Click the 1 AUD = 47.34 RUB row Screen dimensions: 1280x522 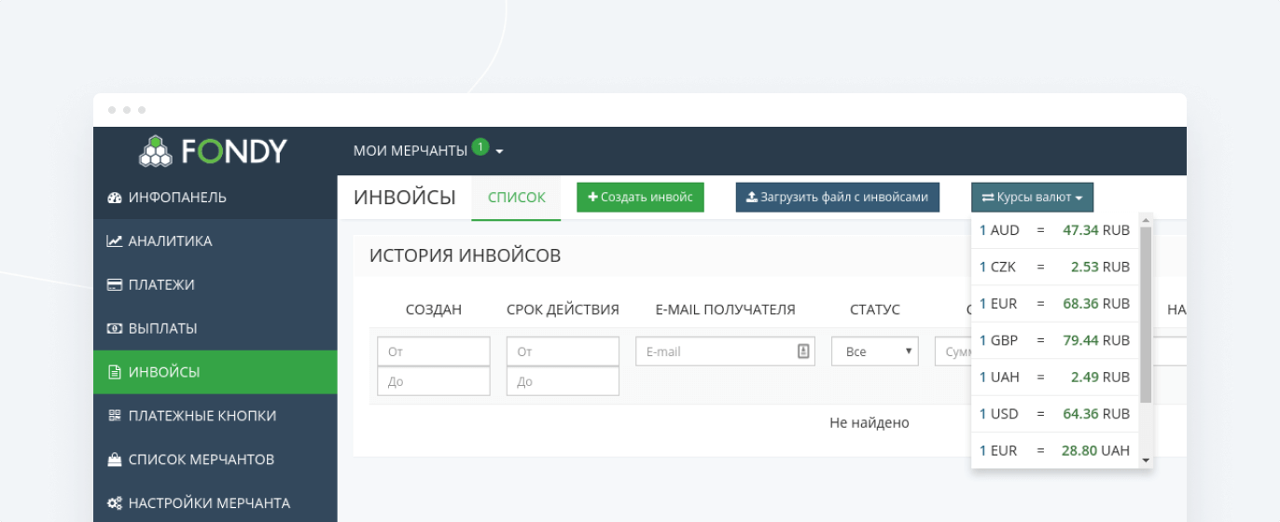1055,230
